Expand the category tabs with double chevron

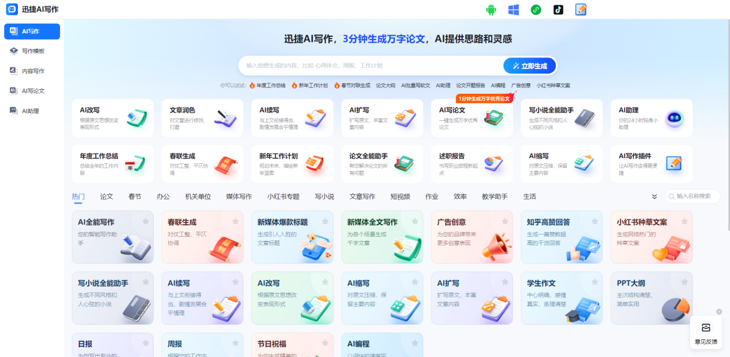click(655, 197)
